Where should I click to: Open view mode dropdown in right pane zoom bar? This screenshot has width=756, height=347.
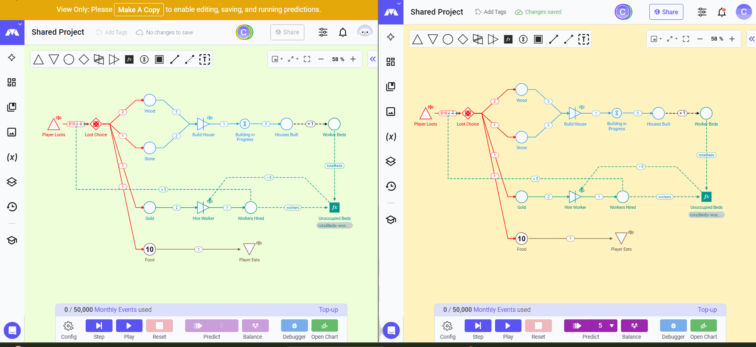656,39
